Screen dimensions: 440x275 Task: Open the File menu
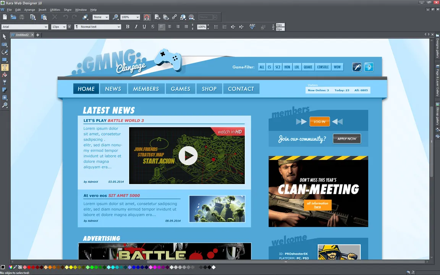9,10
